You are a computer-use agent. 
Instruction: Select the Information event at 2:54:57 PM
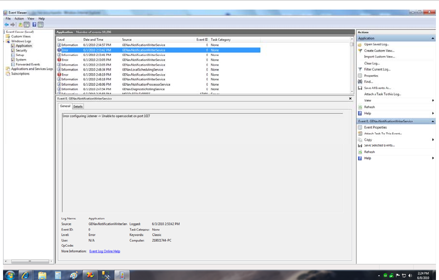(158, 45)
